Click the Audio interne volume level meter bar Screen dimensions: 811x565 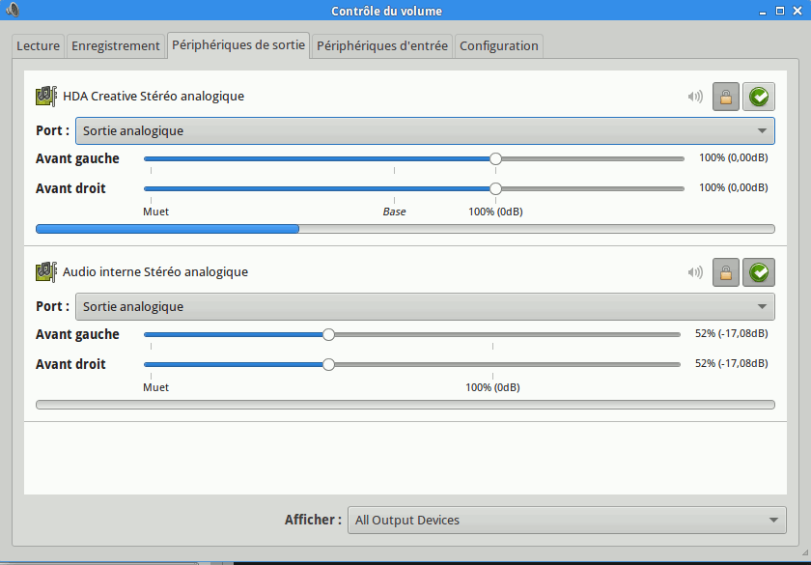[x=405, y=405]
